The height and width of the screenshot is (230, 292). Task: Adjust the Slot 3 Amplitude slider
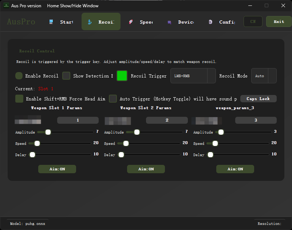pyautogui.click(x=244, y=132)
